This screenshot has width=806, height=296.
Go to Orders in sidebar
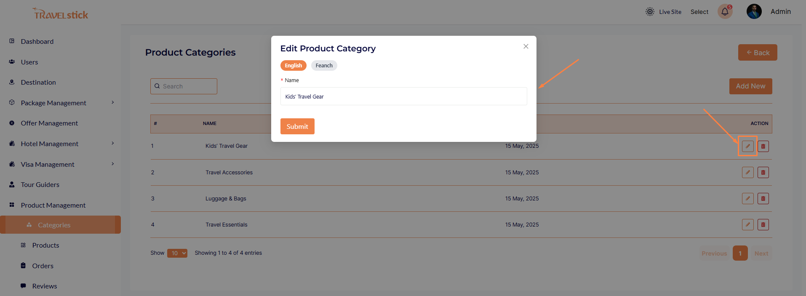[x=43, y=266]
